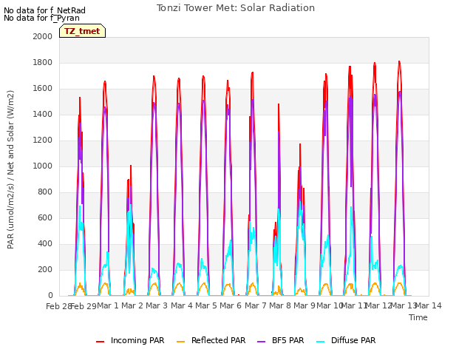Click the 2000 y-axis tick label
The width and height of the screenshot is (473, 355).
pos(43,36)
